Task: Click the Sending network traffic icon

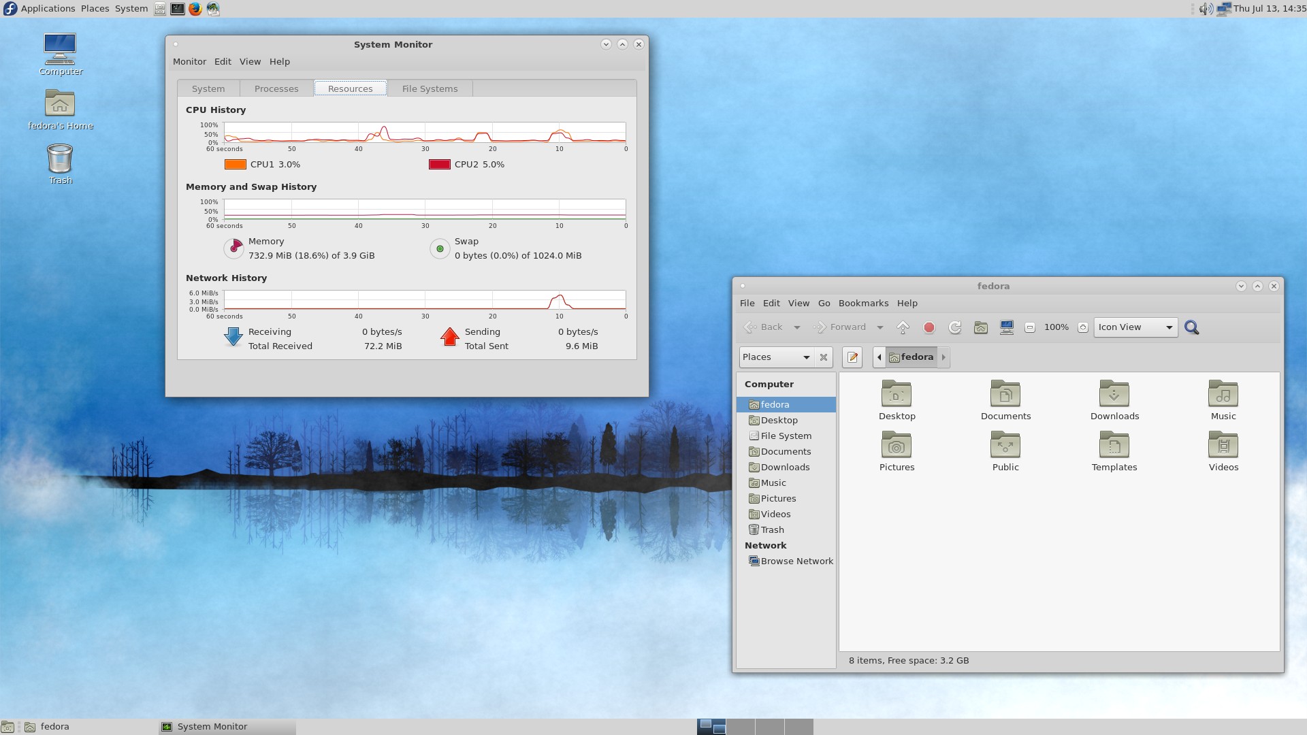Action: pos(449,338)
